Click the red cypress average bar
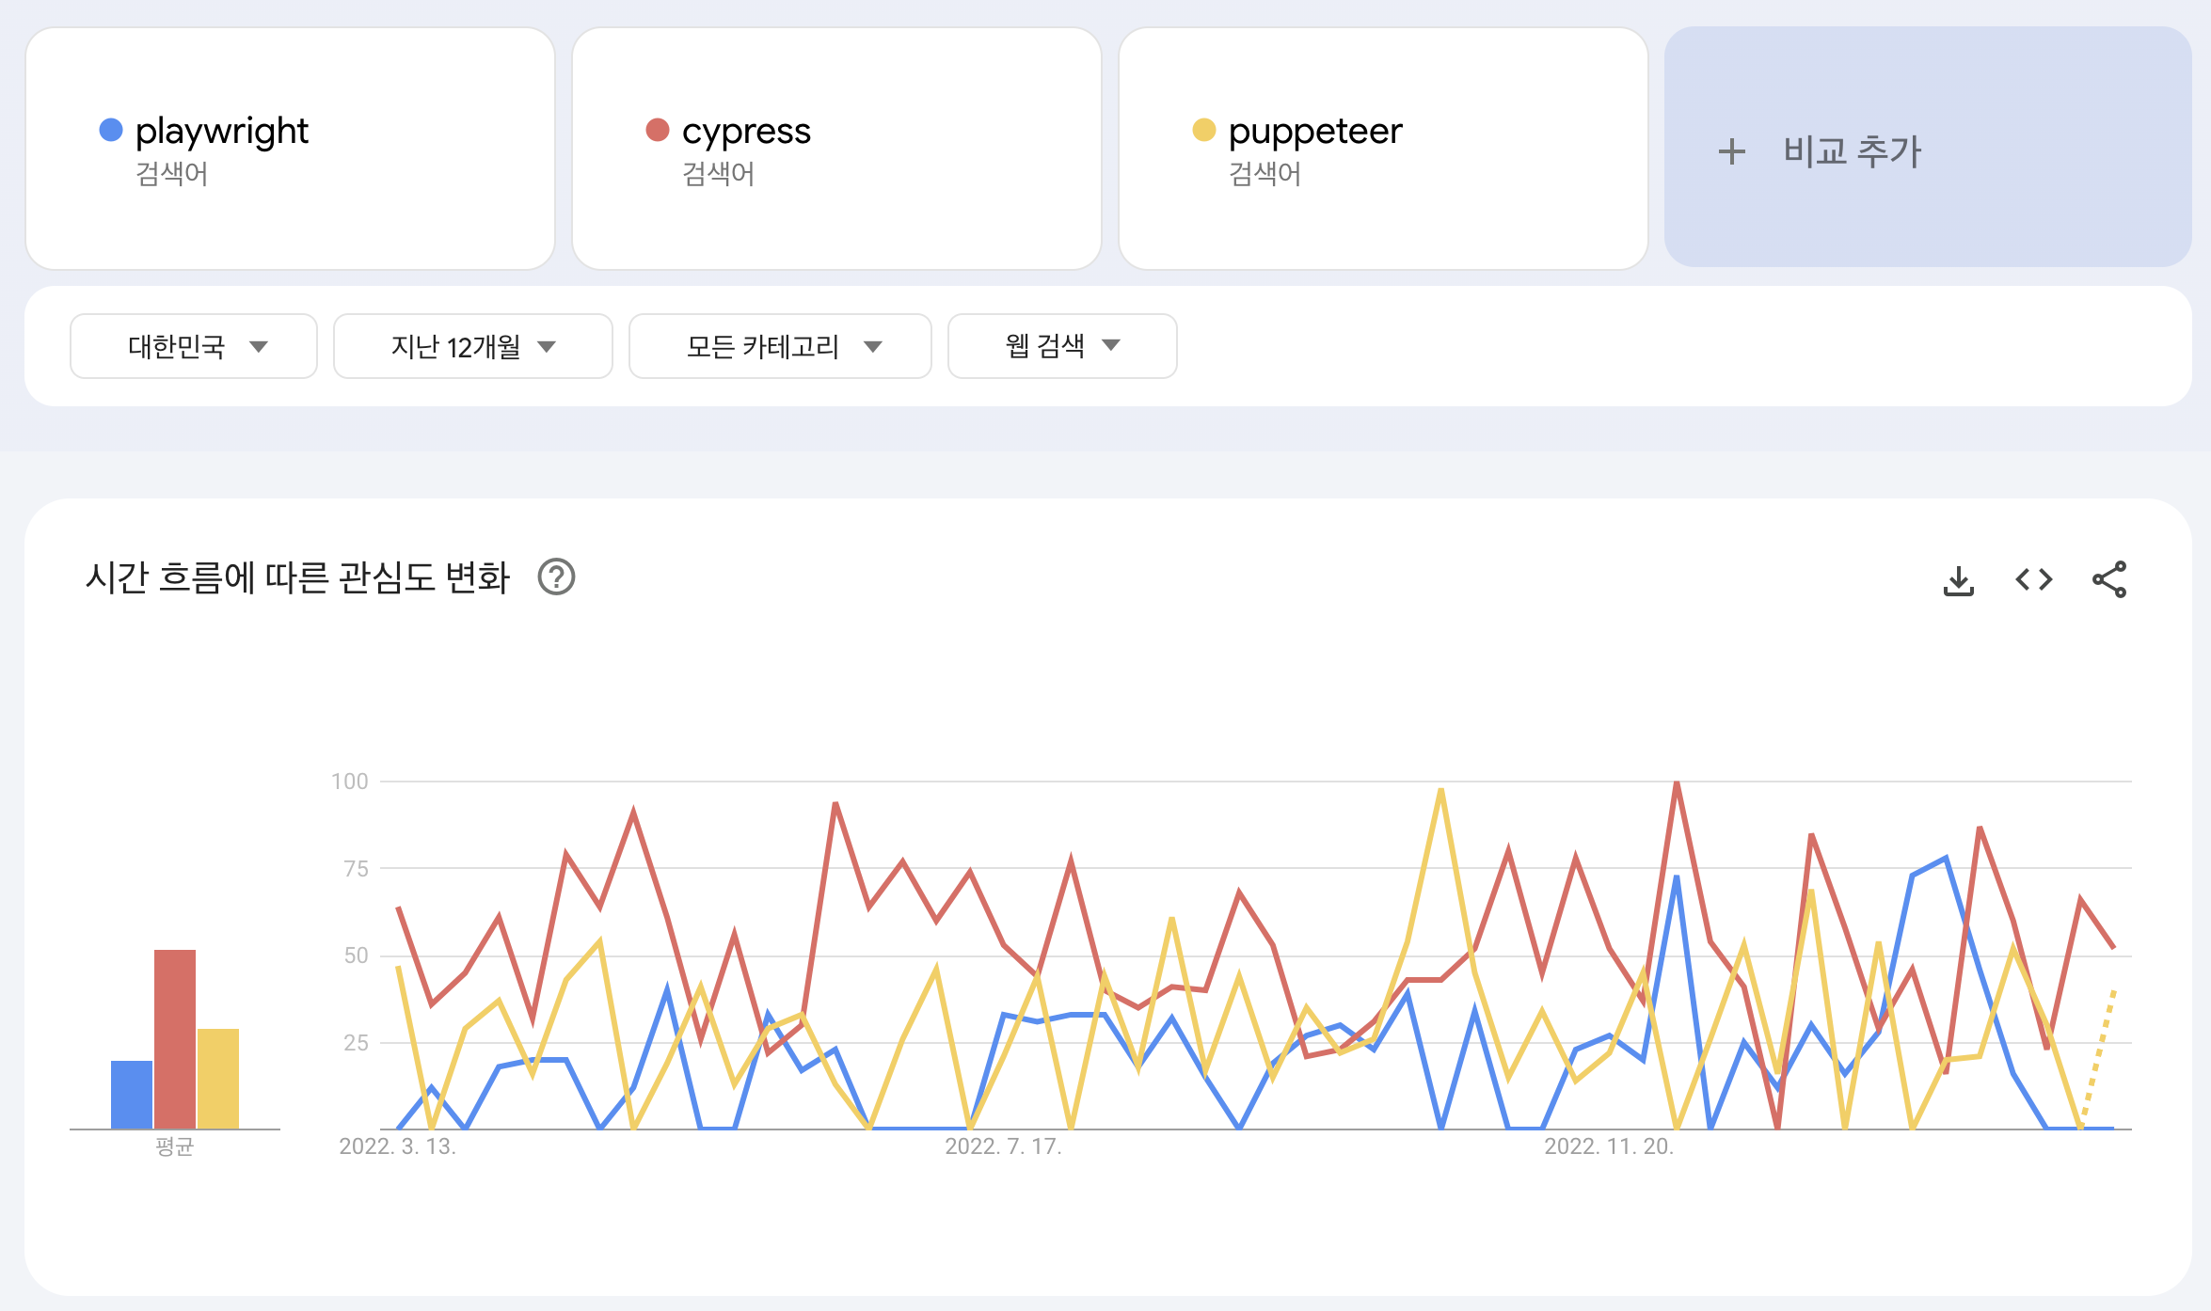Image resolution: width=2211 pixels, height=1311 pixels. pyautogui.click(x=175, y=1038)
